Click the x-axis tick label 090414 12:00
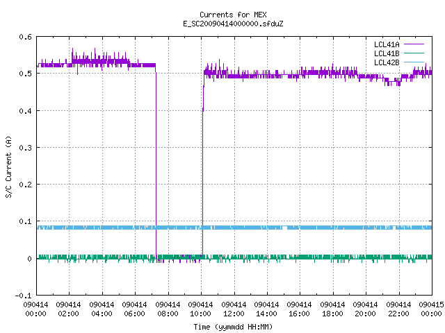Viewport: 445px width, 333px height. tap(234, 309)
